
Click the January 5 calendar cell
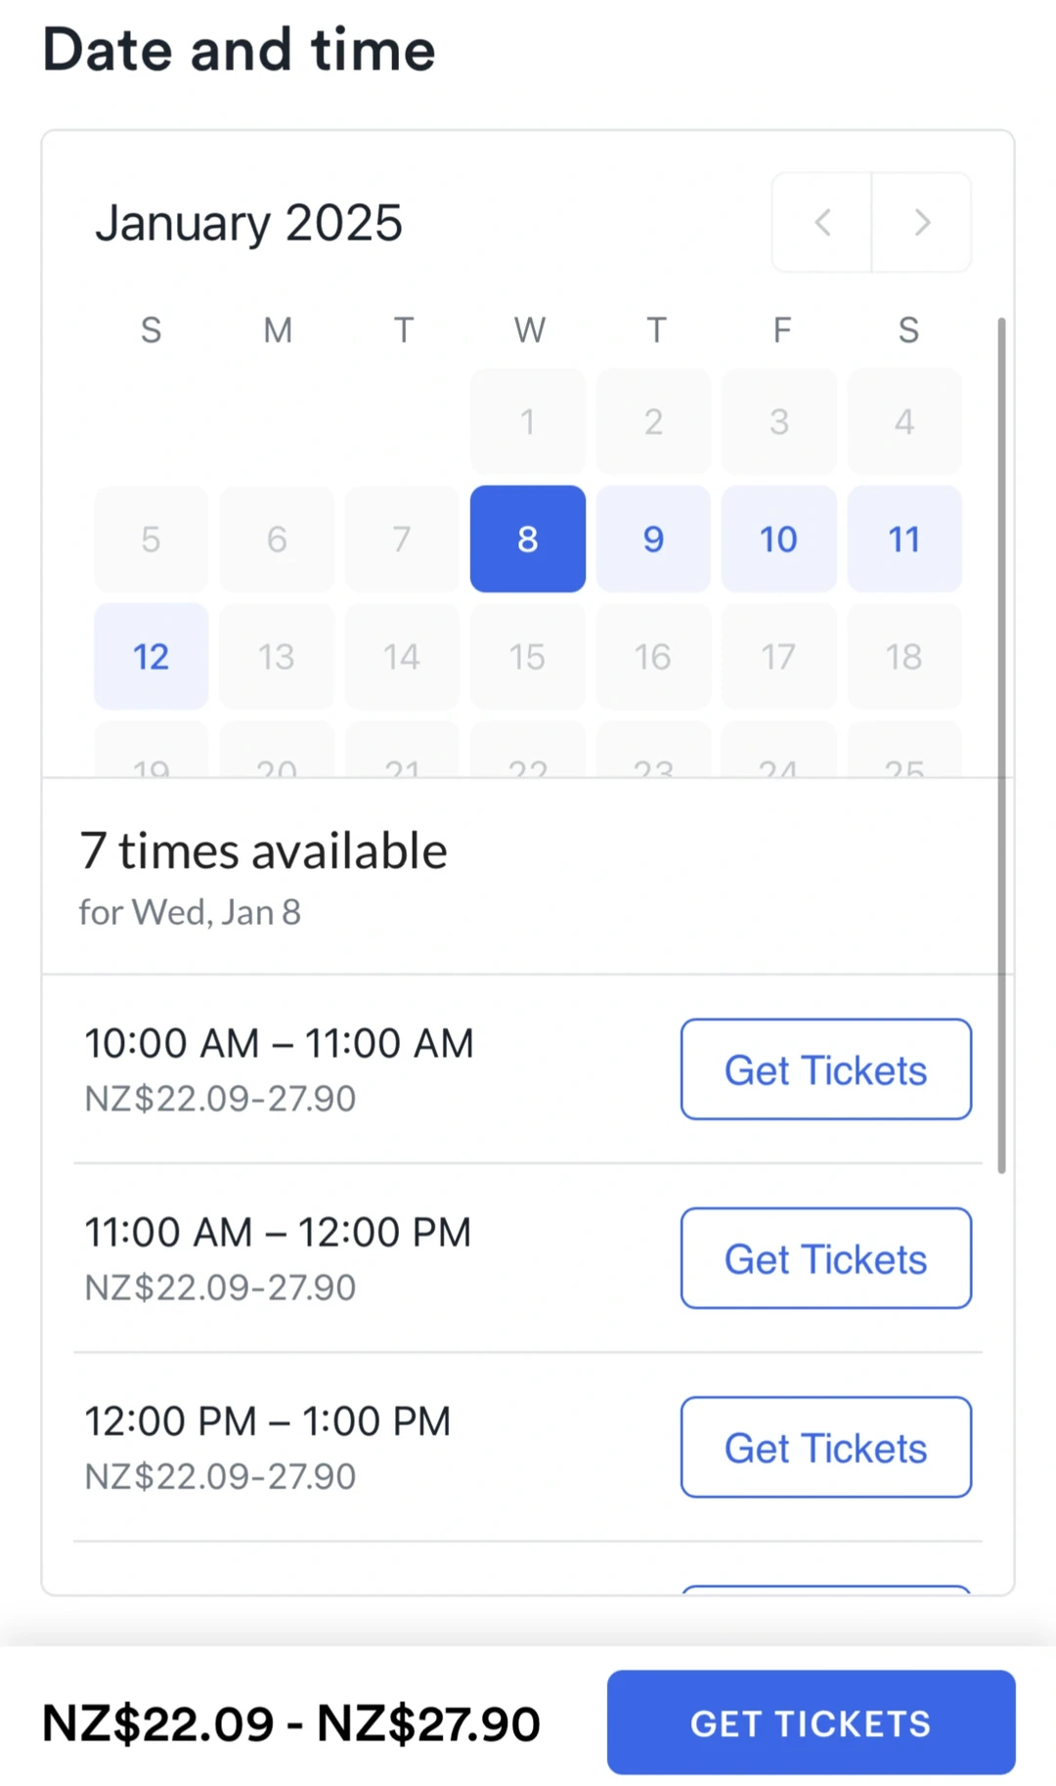click(151, 539)
